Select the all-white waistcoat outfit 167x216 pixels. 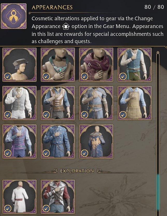(x=19, y=103)
